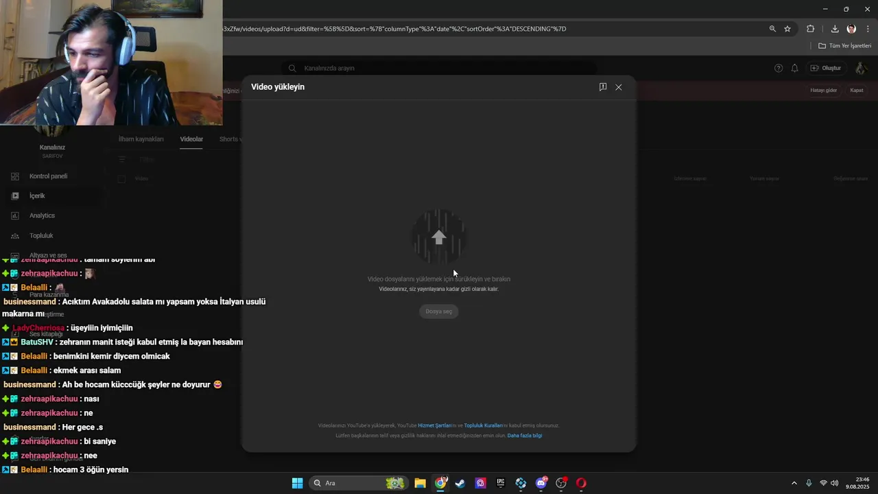Image resolution: width=878 pixels, height=494 pixels.
Task: Click chat message 'Her gece .s'
Action: 82,427
